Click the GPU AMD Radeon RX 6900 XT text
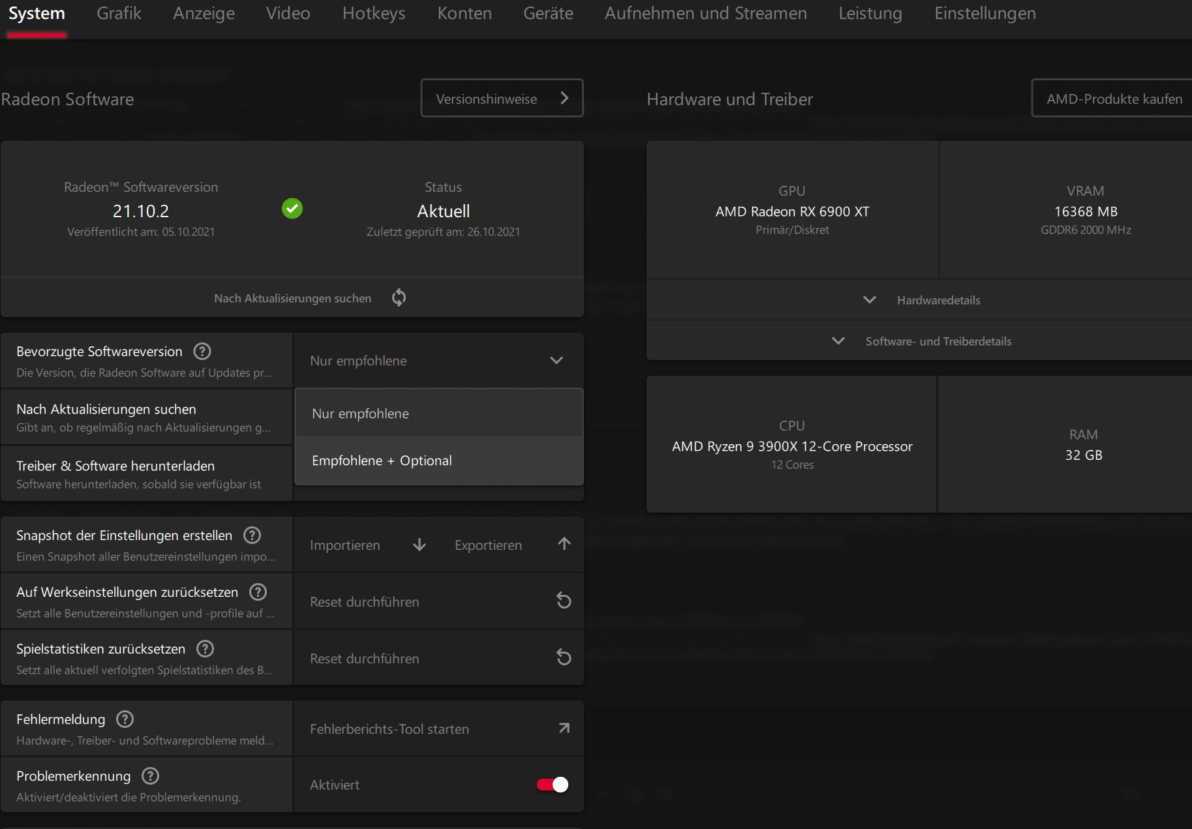The image size is (1192, 829). [792, 211]
